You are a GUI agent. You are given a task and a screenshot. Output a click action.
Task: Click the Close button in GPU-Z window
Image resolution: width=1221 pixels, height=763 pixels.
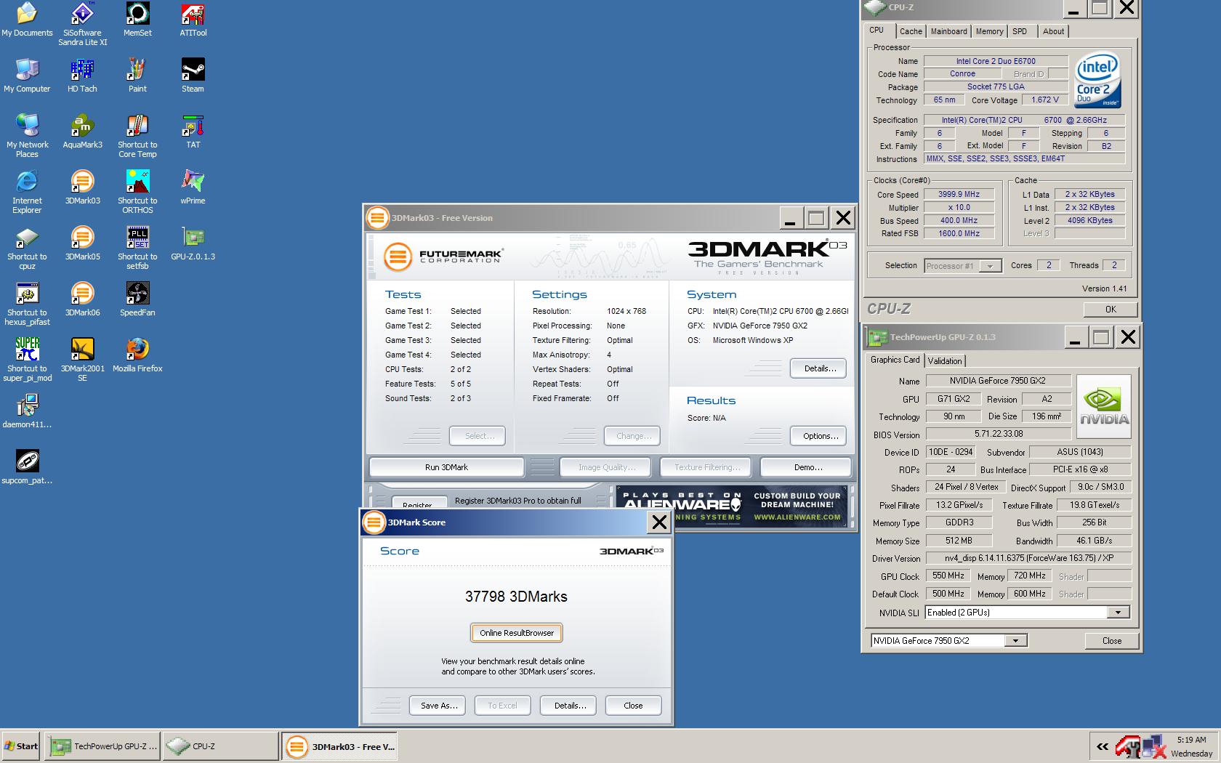pyautogui.click(x=1111, y=641)
